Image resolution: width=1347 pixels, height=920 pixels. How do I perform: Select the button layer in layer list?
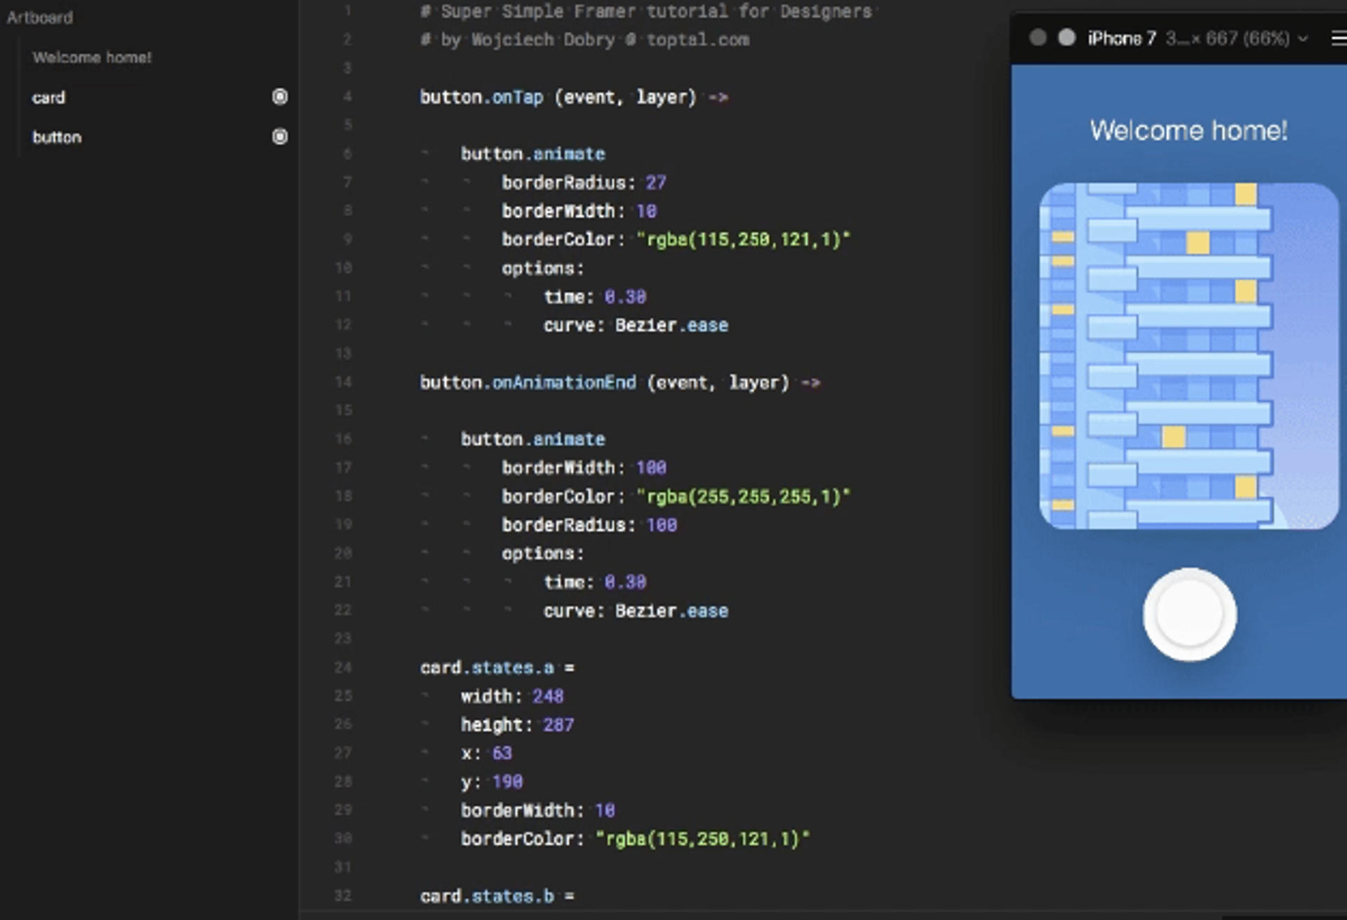pos(57,138)
